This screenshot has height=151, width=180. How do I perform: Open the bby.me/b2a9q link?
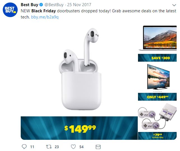tap(45, 17)
